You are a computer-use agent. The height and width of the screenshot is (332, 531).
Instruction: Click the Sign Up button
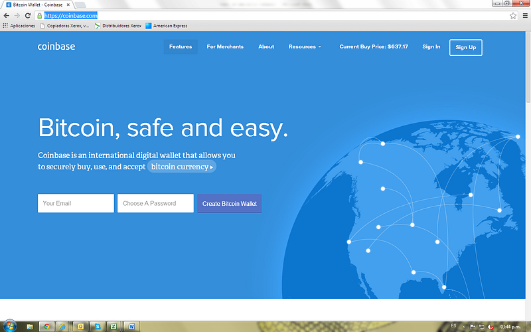[466, 47]
